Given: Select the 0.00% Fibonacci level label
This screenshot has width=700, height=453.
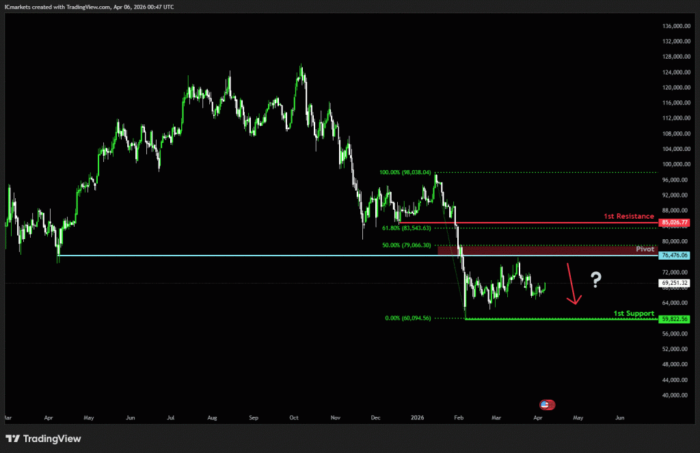Looking at the screenshot, I should tap(408, 318).
